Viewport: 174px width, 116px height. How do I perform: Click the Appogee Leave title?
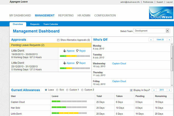19,2
